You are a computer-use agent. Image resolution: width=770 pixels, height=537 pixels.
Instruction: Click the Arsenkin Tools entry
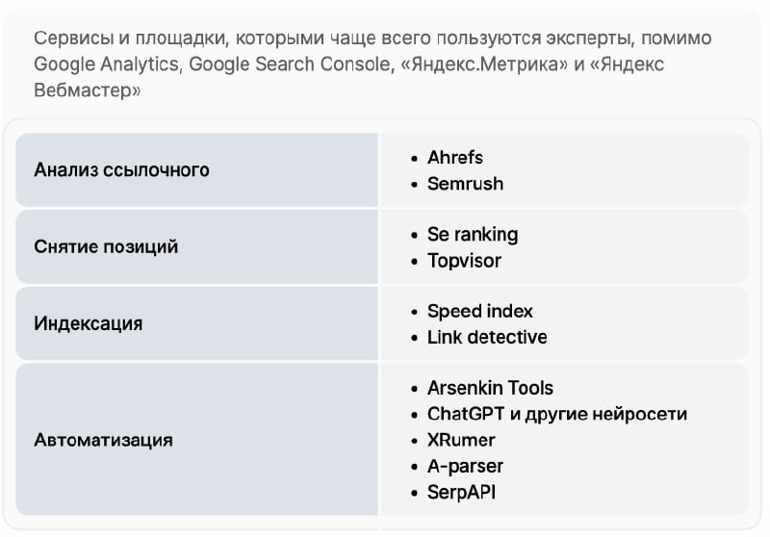point(490,388)
